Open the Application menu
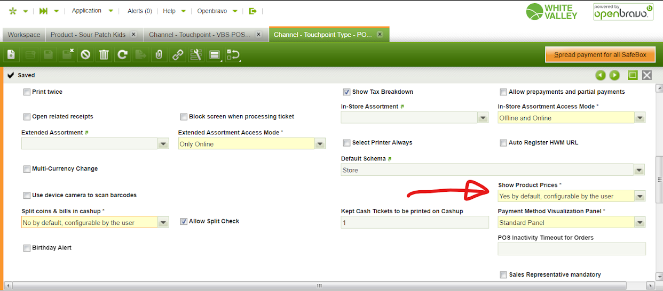 86,11
